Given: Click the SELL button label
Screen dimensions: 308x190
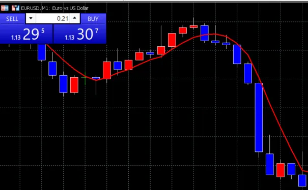Looking at the screenshot, I should [x=12, y=19].
